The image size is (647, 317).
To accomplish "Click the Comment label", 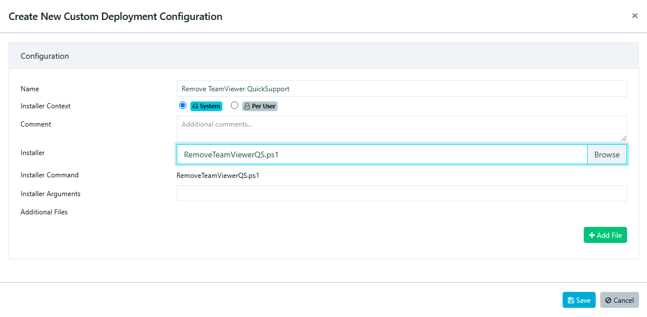I will [x=36, y=124].
